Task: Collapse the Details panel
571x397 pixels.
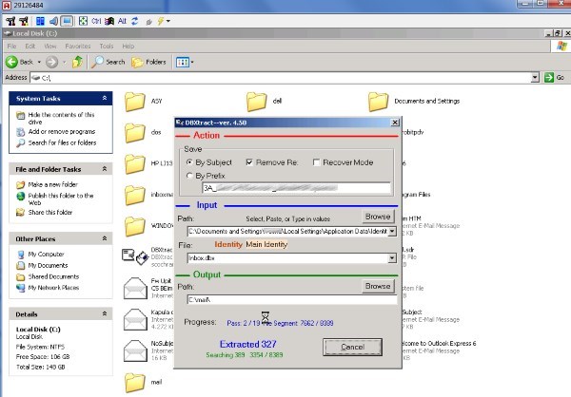Action: 105,313
